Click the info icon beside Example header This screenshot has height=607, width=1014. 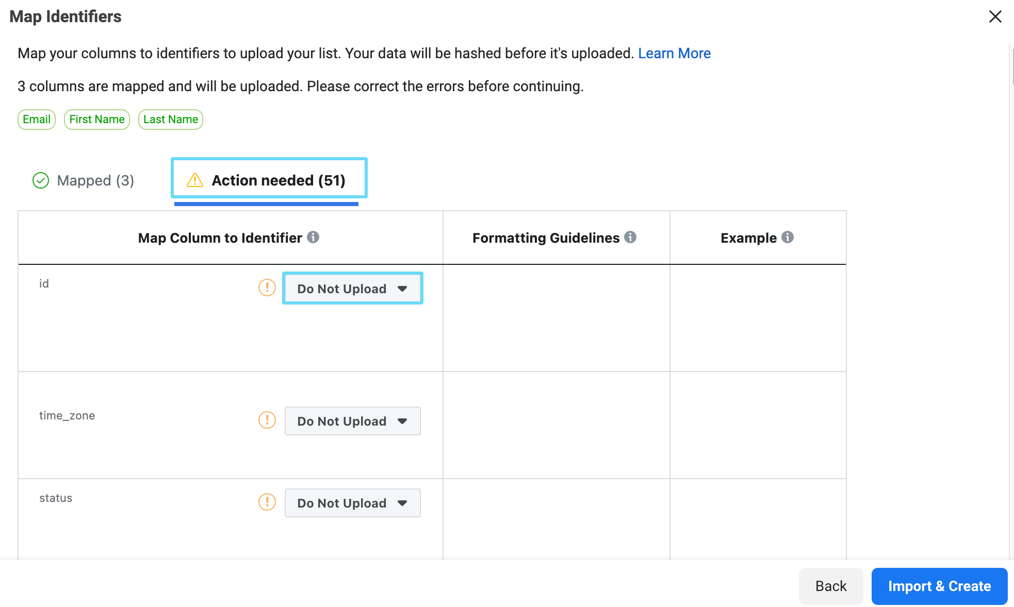click(x=787, y=238)
